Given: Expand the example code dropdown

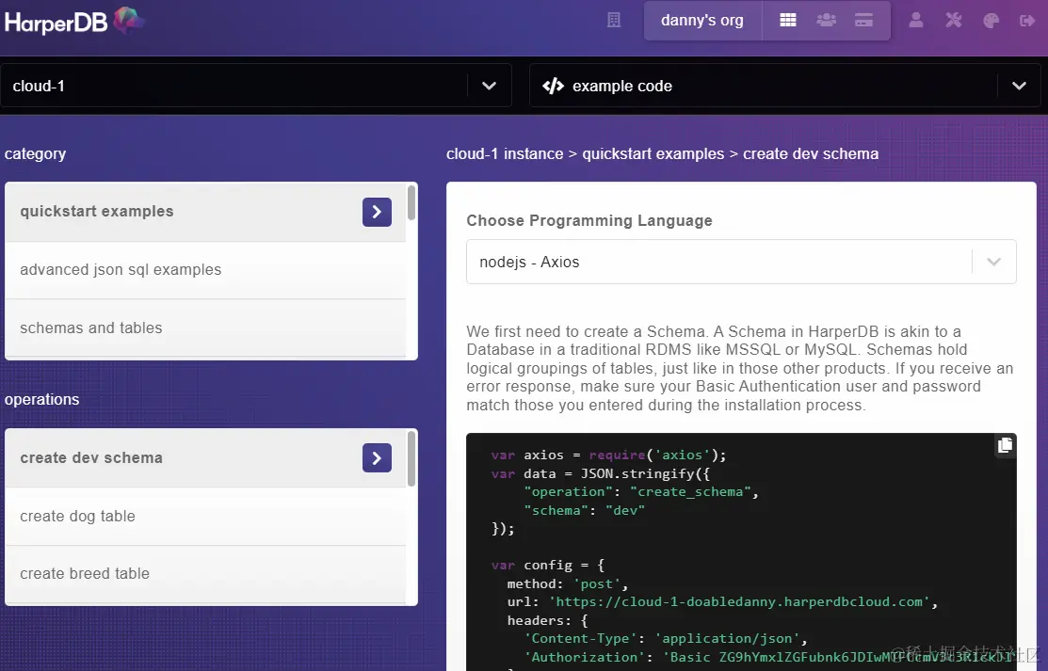Looking at the screenshot, I should coord(1019,86).
